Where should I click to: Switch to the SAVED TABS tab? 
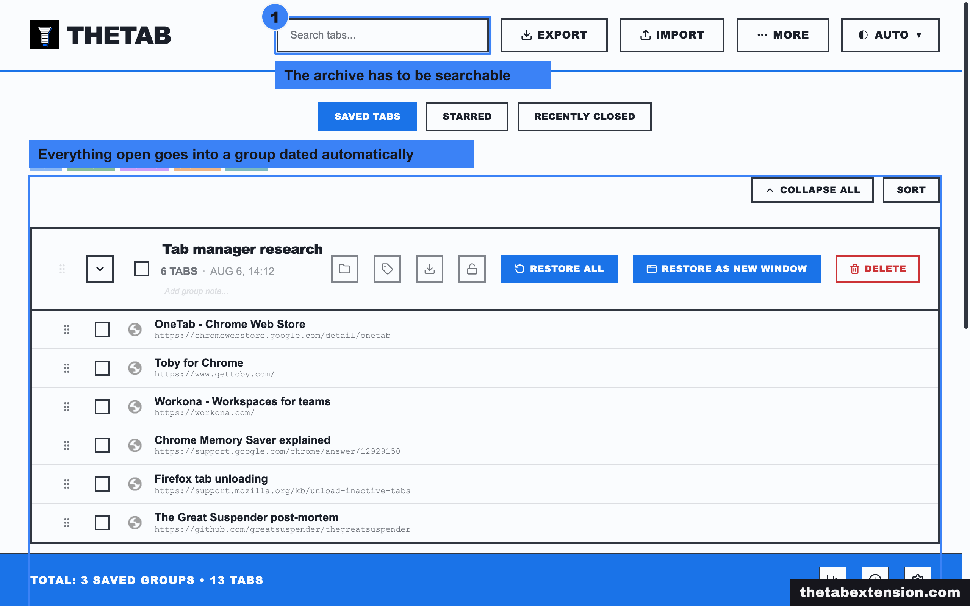pyautogui.click(x=367, y=117)
